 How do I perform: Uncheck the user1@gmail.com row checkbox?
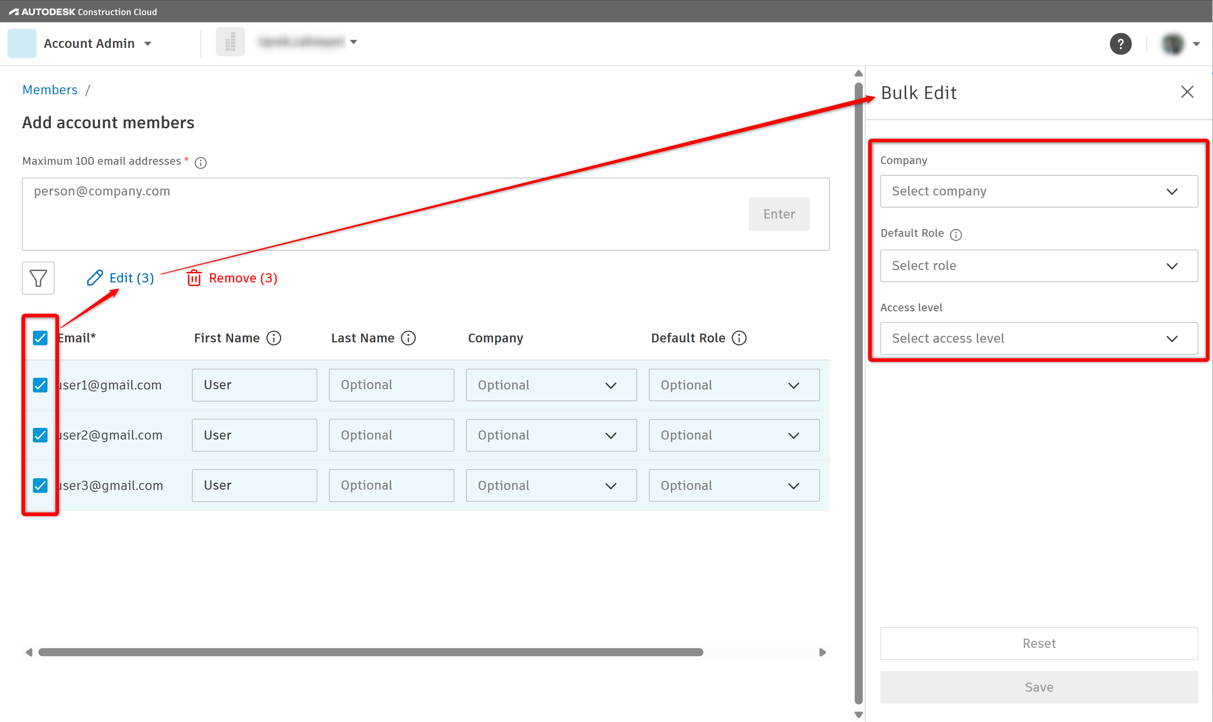point(41,385)
